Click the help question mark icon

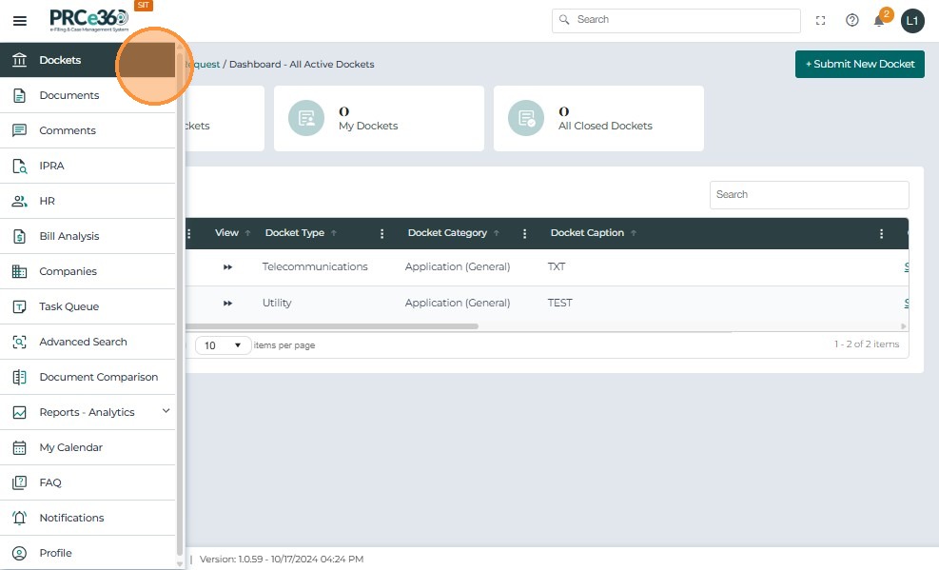852,20
